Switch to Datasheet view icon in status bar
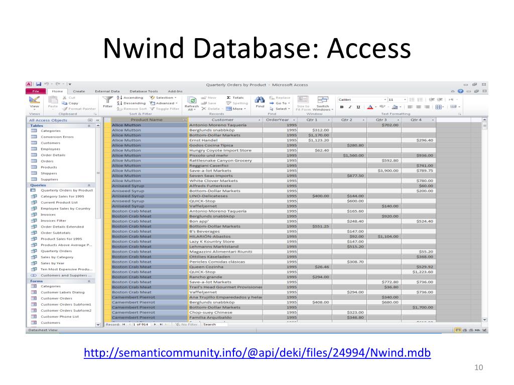This screenshot has height=385, width=514. (458, 330)
